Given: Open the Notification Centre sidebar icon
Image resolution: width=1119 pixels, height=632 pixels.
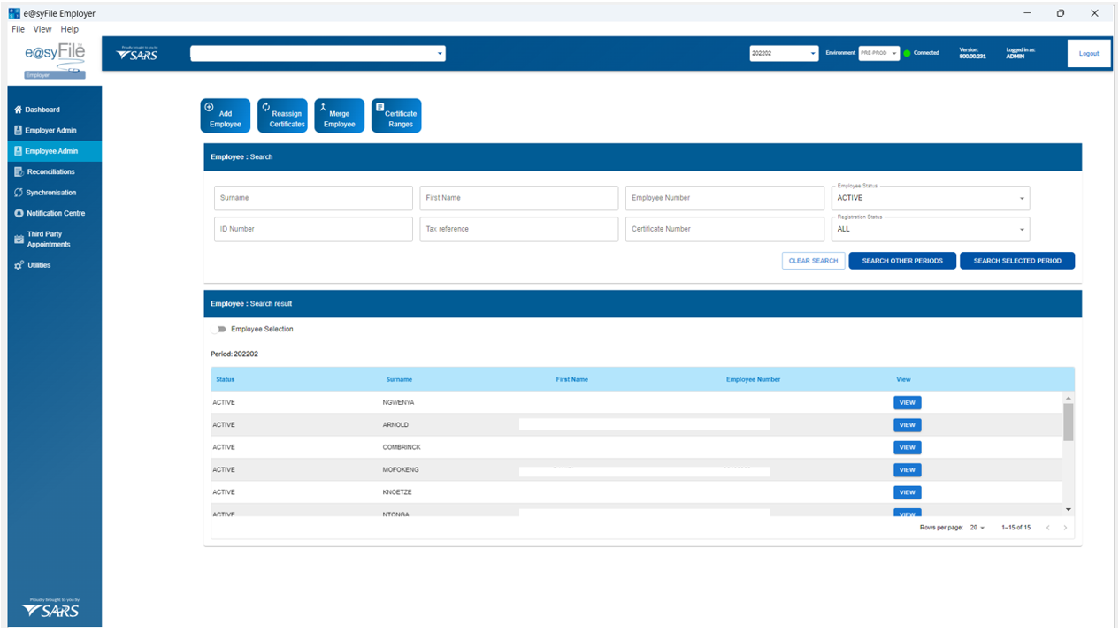Looking at the screenshot, I should pos(19,214).
